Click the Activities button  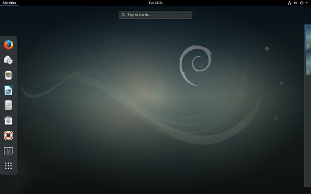tap(9, 3)
